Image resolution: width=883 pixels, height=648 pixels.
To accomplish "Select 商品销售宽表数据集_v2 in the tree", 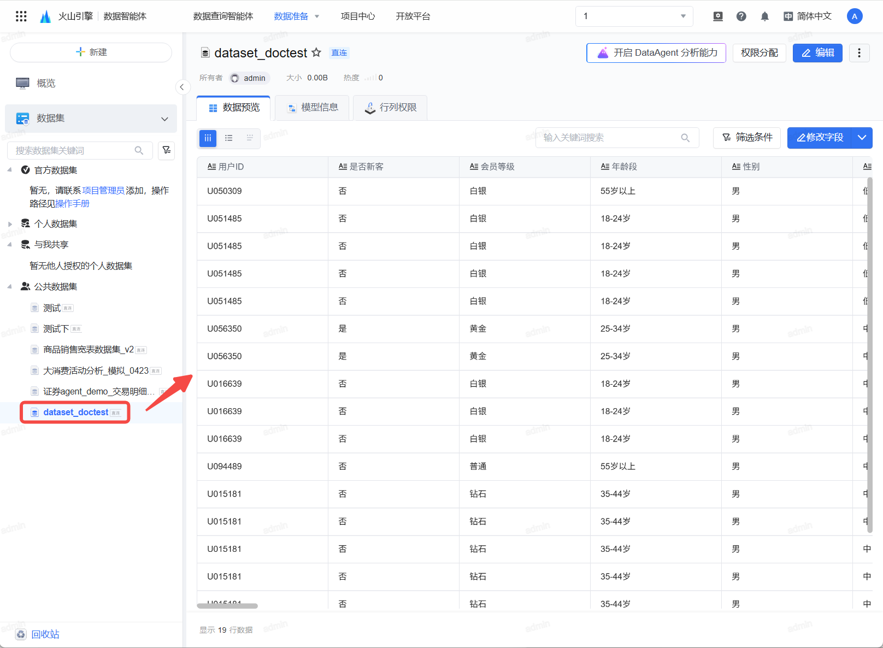I will [x=88, y=350].
